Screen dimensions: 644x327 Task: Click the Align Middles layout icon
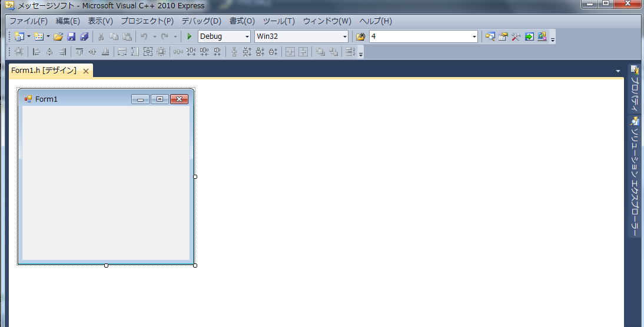coord(92,52)
